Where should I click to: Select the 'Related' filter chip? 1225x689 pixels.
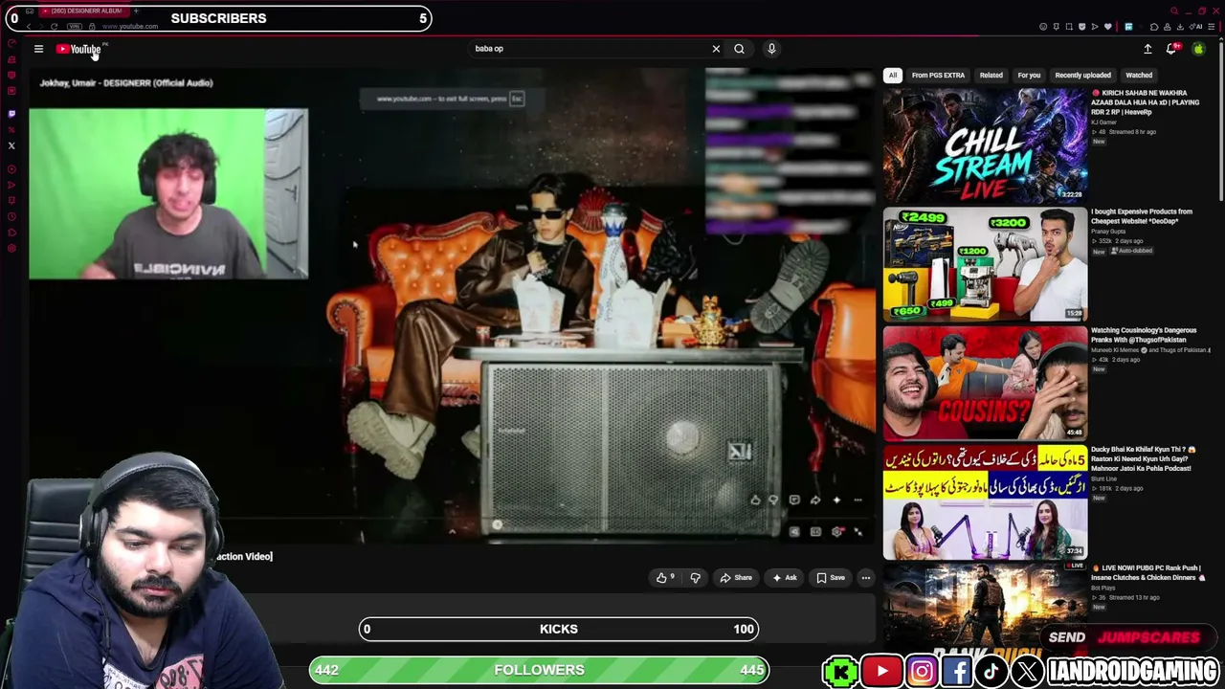[x=991, y=76]
